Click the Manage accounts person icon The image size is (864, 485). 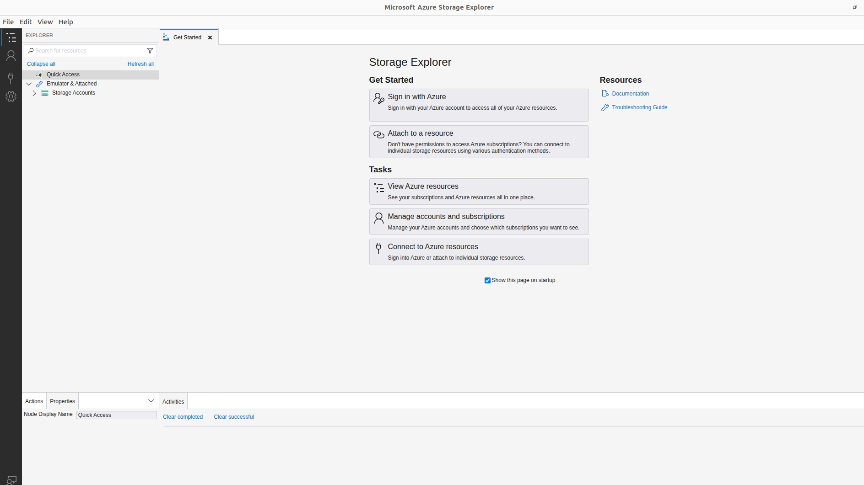point(379,218)
